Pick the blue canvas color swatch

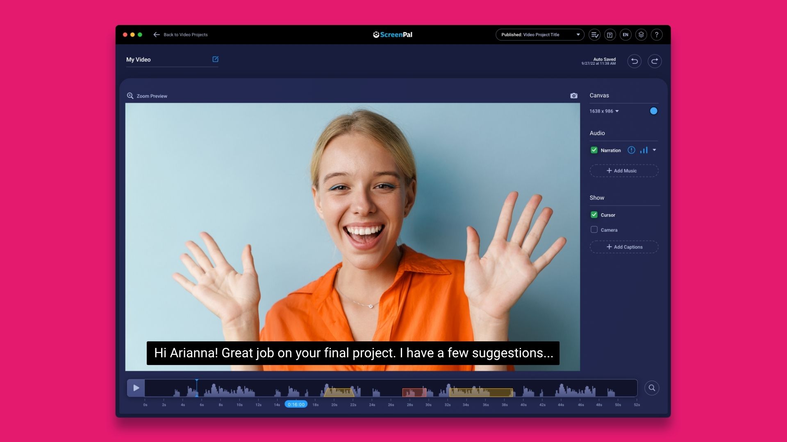click(654, 111)
